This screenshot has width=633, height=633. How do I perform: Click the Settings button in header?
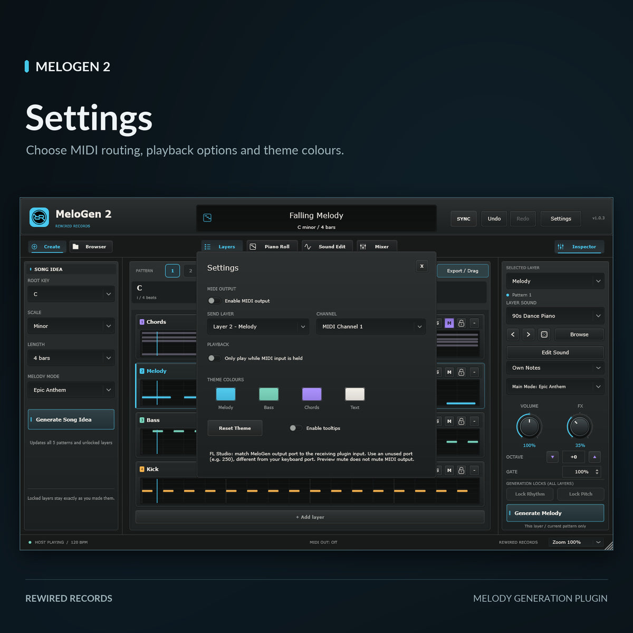click(561, 218)
